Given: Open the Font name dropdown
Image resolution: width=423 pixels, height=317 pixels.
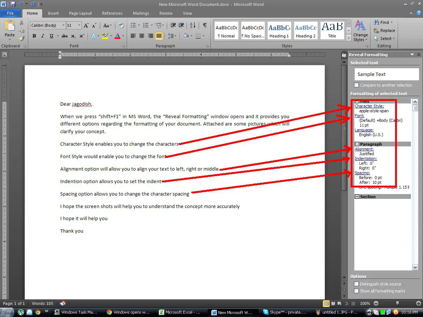Looking at the screenshot, I should (64, 25).
